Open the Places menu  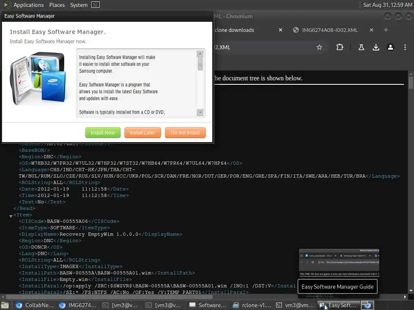click(57, 5)
